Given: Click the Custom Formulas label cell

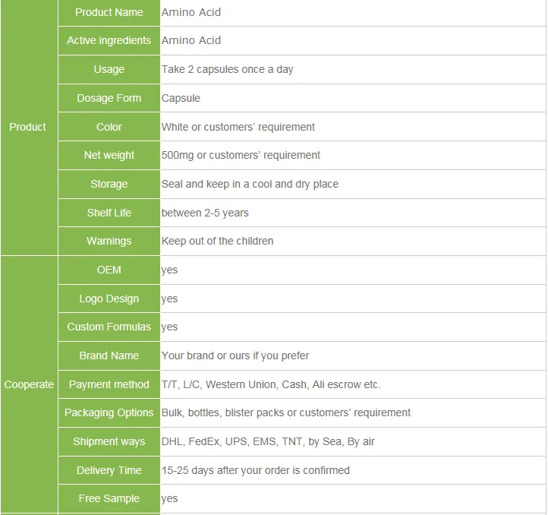Looking at the screenshot, I should [109, 327].
